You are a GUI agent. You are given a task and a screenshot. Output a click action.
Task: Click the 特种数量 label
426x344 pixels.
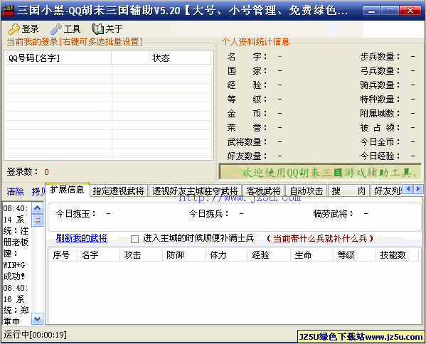point(380,99)
